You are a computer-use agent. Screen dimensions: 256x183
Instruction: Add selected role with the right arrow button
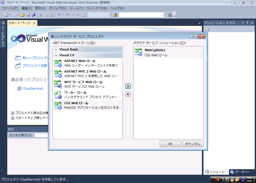tap(128, 86)
